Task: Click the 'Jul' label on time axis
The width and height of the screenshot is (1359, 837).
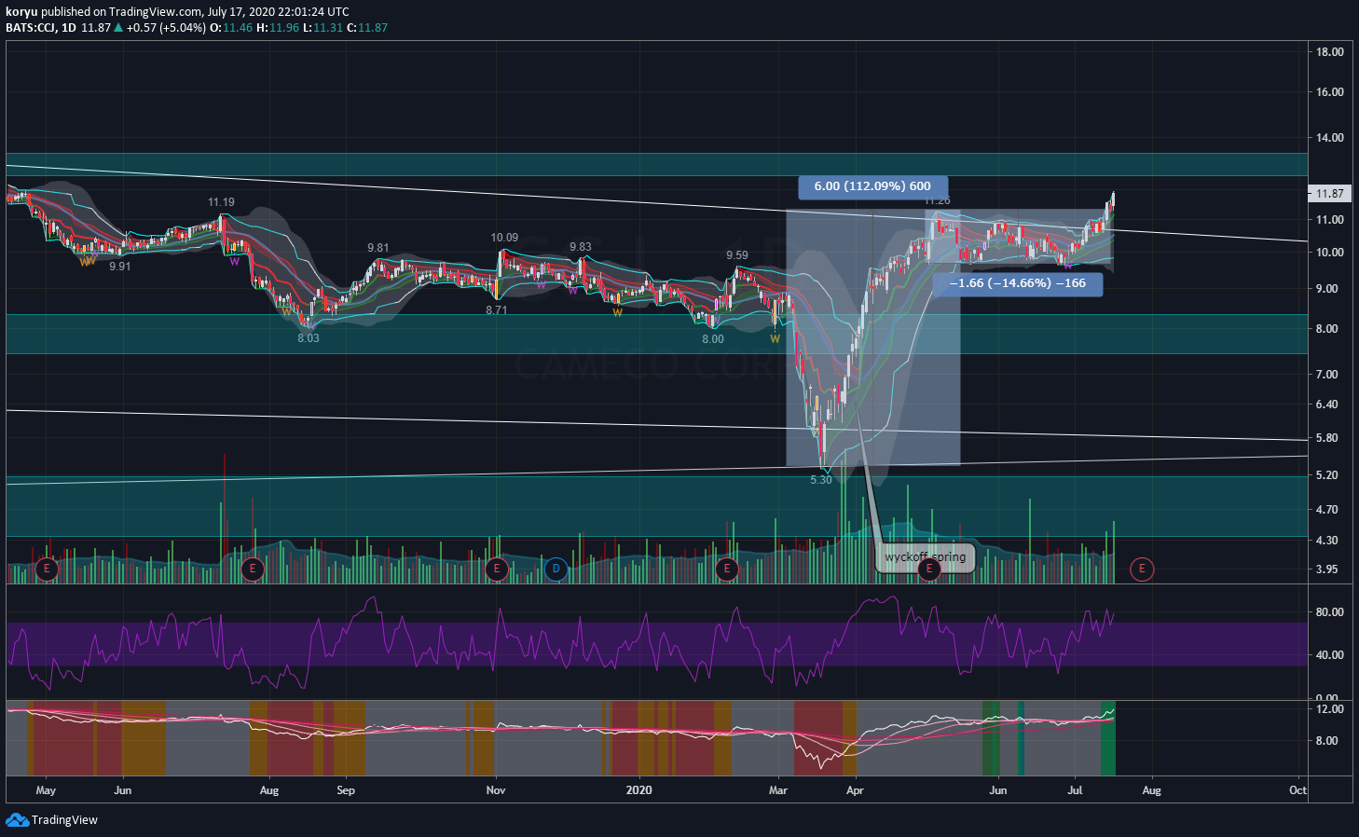Action: 1076,790
